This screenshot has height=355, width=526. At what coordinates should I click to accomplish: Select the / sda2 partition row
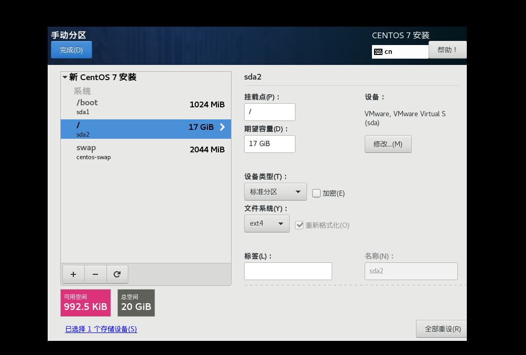146,129
